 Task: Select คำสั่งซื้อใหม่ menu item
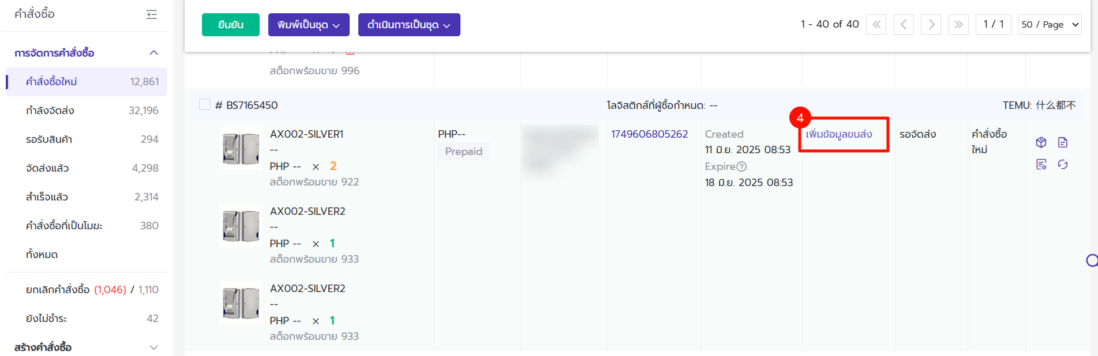[x=87, y=82]
